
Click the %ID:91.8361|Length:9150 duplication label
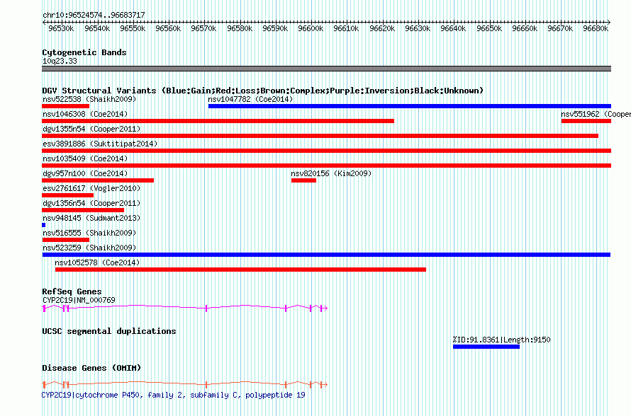501,340
